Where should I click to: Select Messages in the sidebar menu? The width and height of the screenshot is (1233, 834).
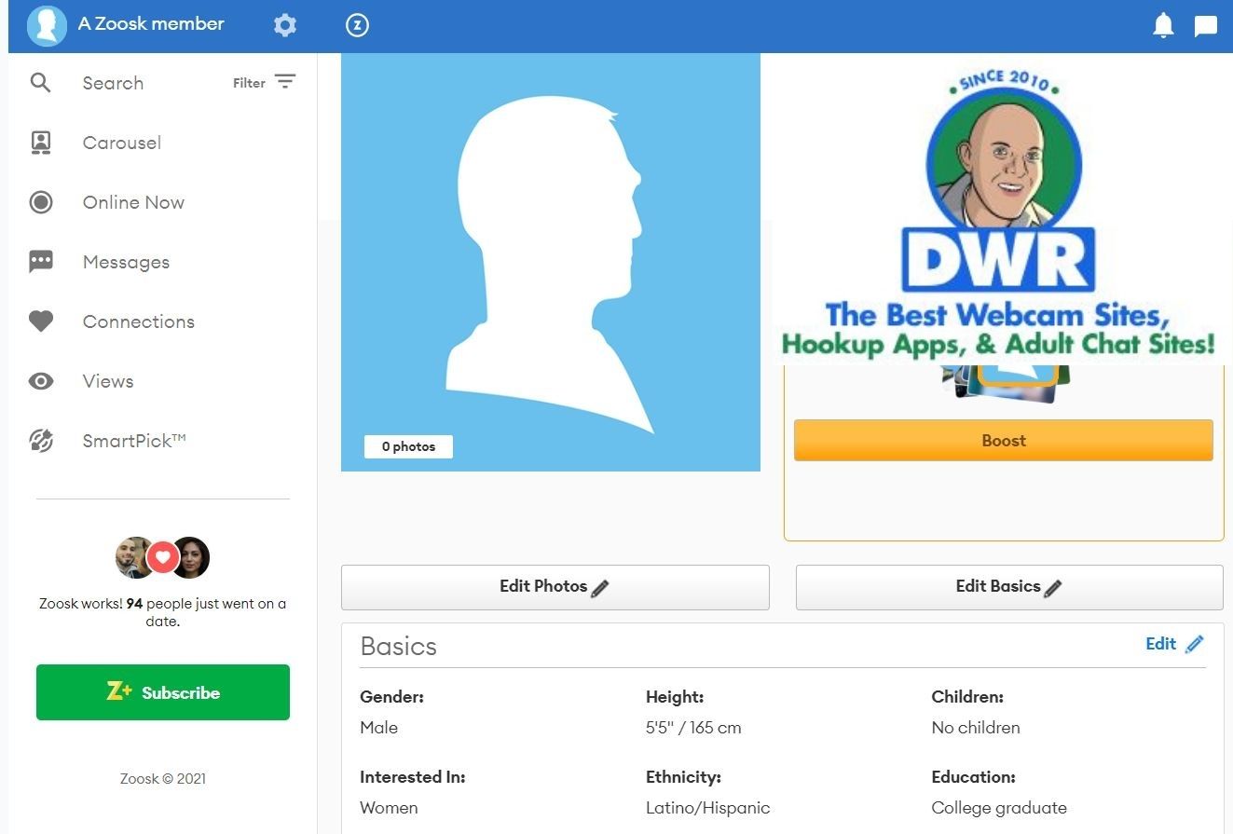[x=126, y=262]
